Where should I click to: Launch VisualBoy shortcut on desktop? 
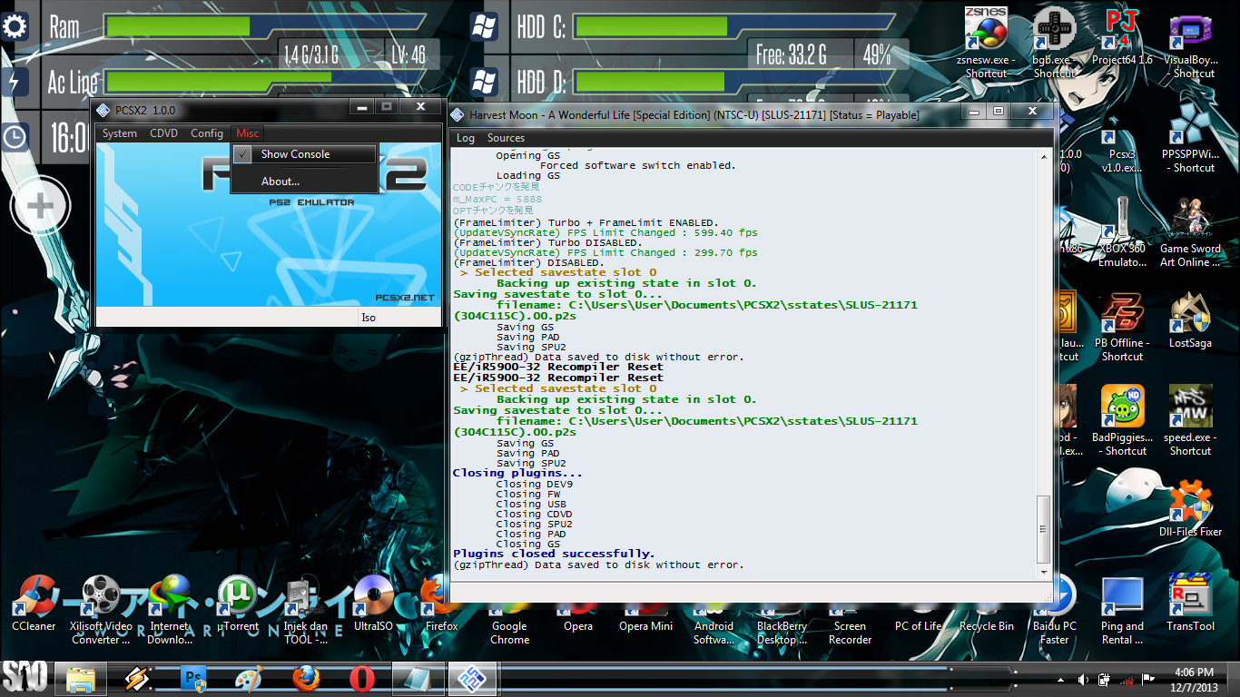1190,44
